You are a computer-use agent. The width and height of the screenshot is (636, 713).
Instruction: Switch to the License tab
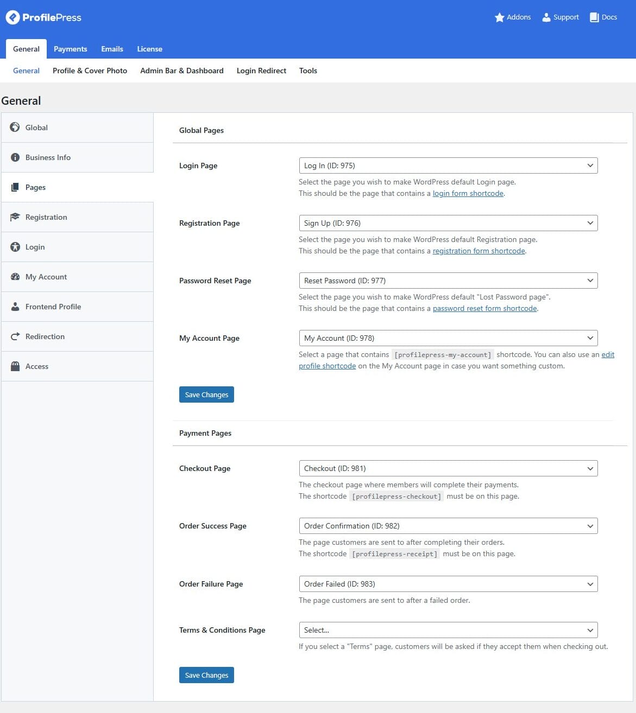point(150,49)
